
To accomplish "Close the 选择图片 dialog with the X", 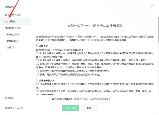I will (152, 6).
